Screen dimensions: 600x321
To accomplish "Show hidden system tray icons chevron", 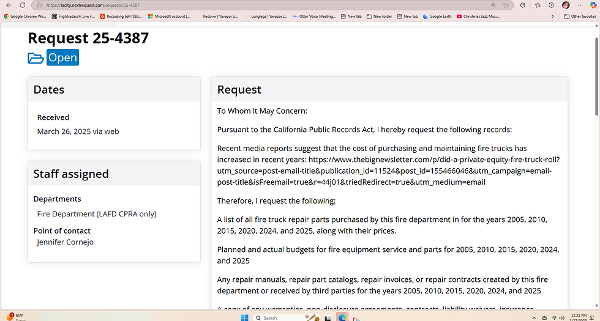I will (534, 318).
